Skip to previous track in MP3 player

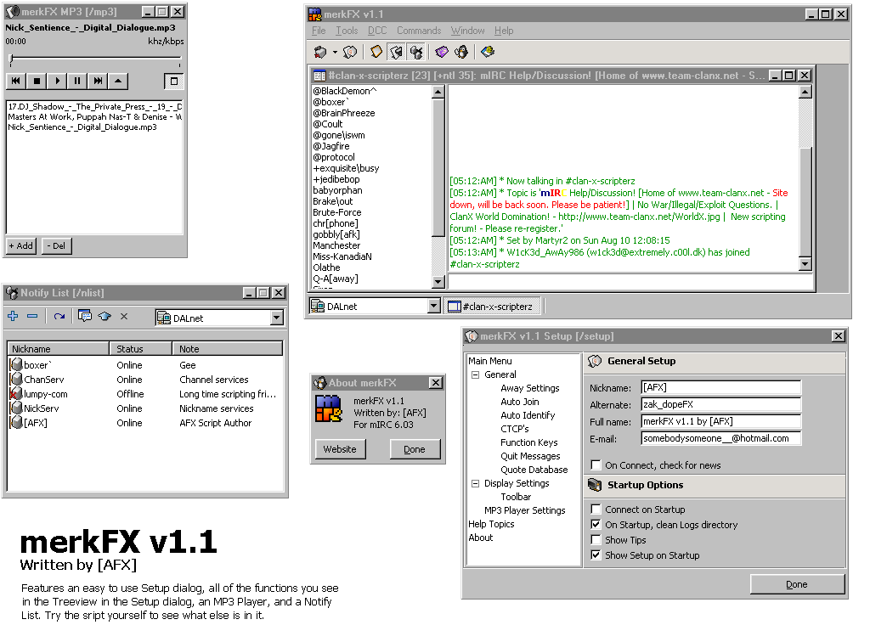pos(16,81)
